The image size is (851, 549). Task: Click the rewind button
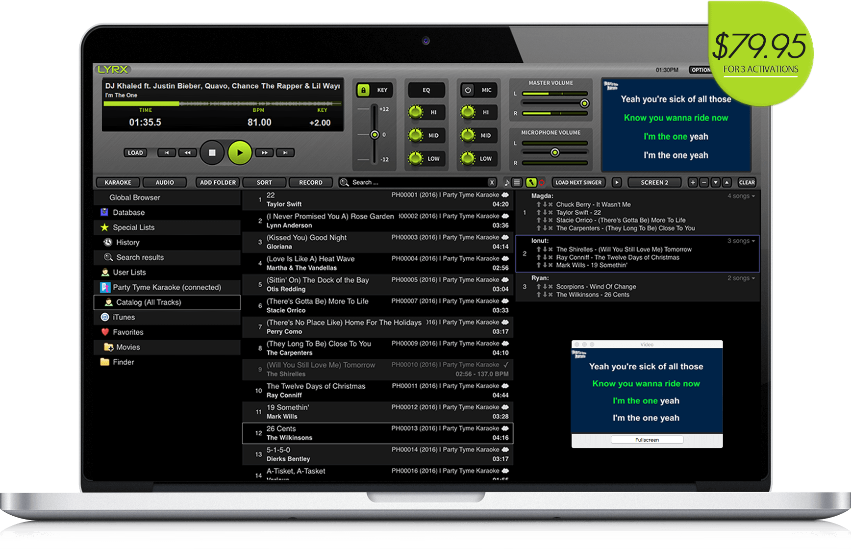(187, 153)
